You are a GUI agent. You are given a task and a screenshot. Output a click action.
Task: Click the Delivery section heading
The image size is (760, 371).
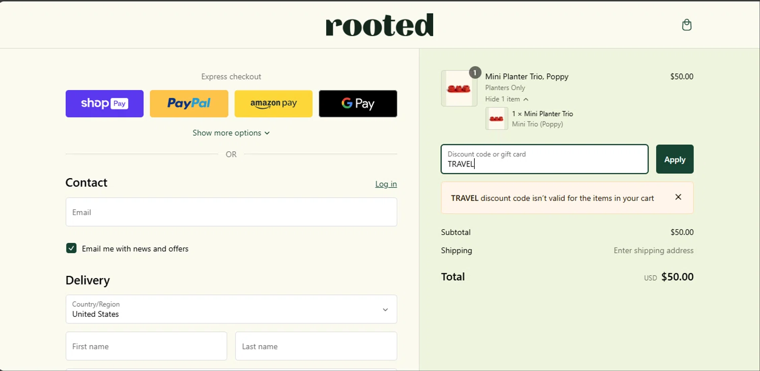pos(88,280)
